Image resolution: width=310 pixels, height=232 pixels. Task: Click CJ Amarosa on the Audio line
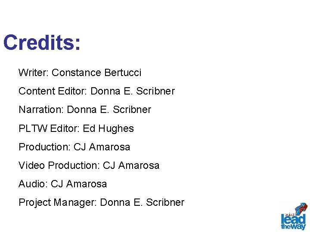point(79,184)
